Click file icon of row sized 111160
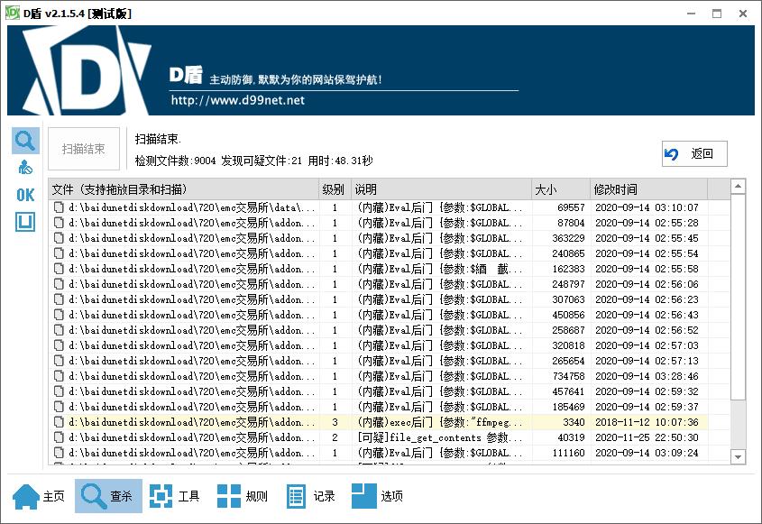This screenshot has height=524, width=762. click(x=59, y=453)
